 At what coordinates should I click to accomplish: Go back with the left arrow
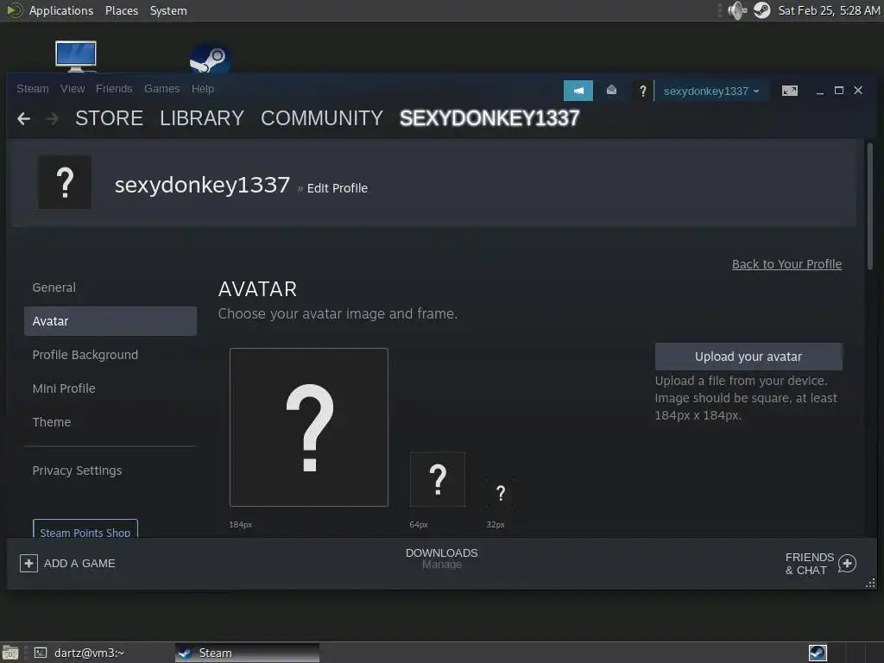pos(23,119)
